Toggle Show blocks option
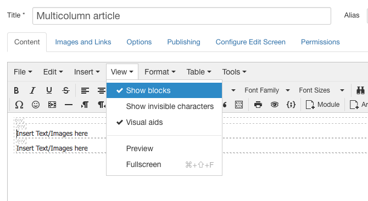Viewport: 368px width, 201px height. [164, 90]
